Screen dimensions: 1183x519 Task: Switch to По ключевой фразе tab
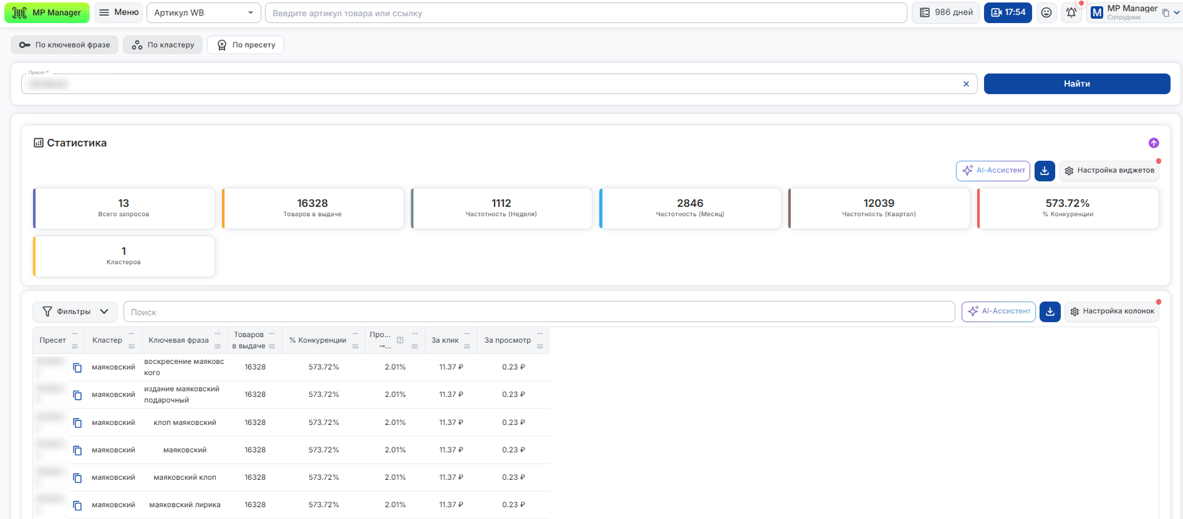click(x=64, y=45)
